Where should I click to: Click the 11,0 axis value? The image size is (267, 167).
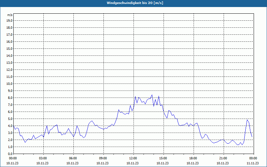click(9, 77)
